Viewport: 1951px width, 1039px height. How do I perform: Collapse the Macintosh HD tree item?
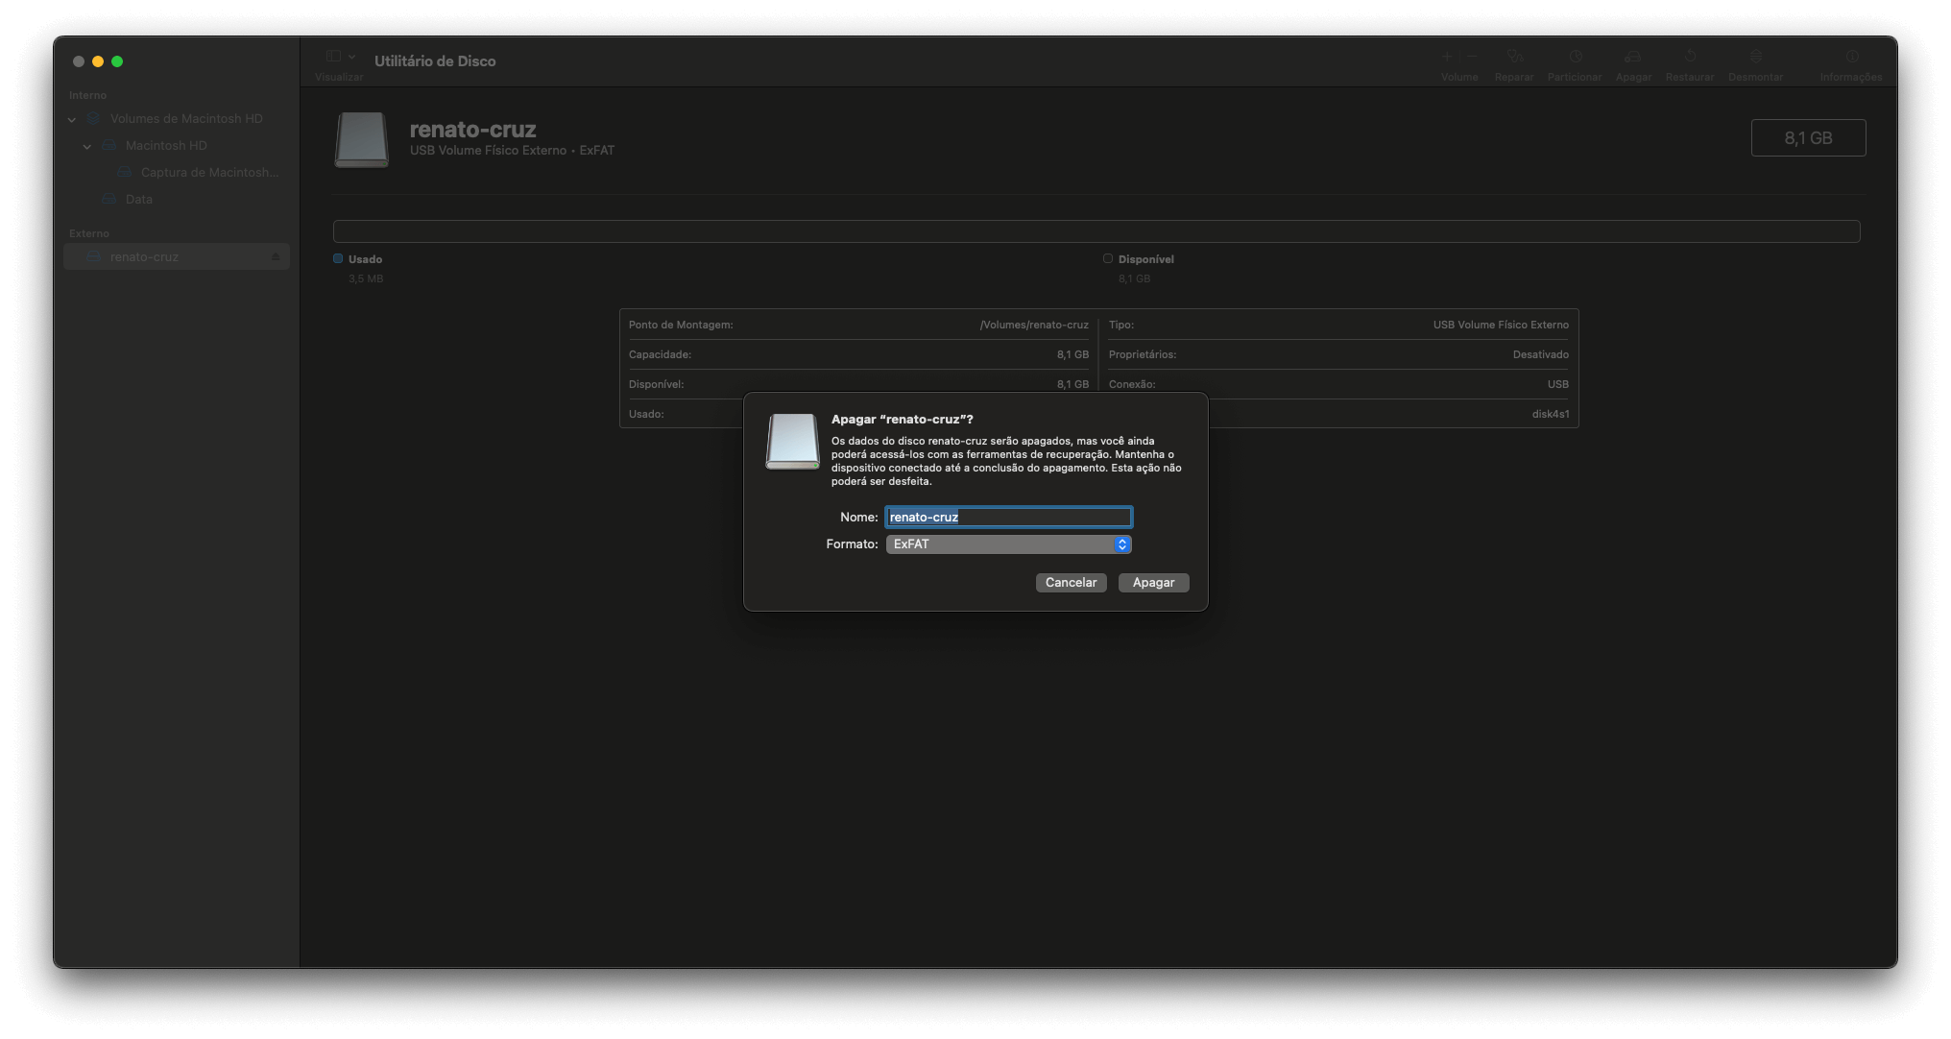click(x=87, y=146)
